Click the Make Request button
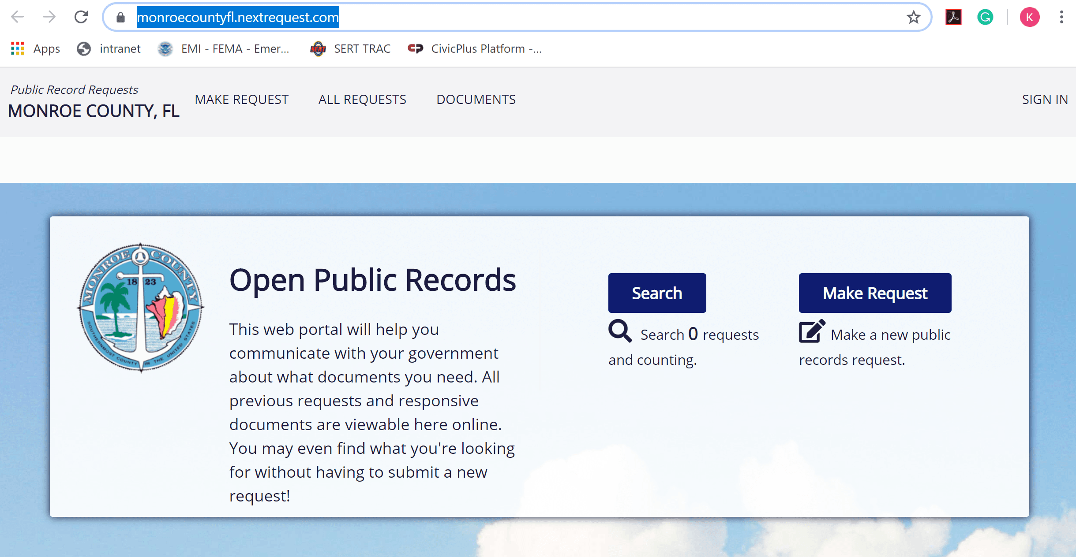 [874, 293]
